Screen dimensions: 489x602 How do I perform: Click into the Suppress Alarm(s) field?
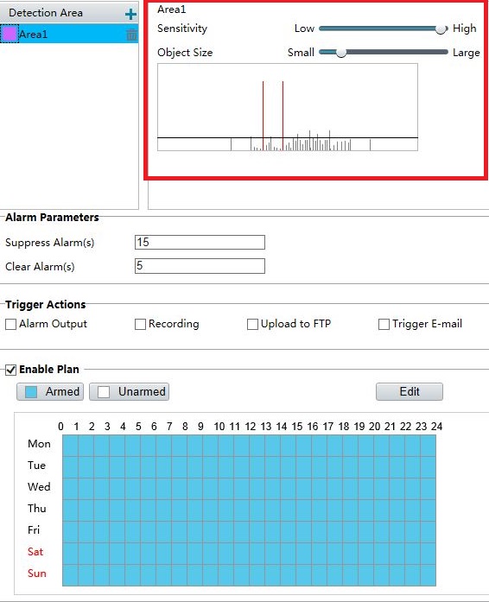pyautogui.click(x=200, y=242)
